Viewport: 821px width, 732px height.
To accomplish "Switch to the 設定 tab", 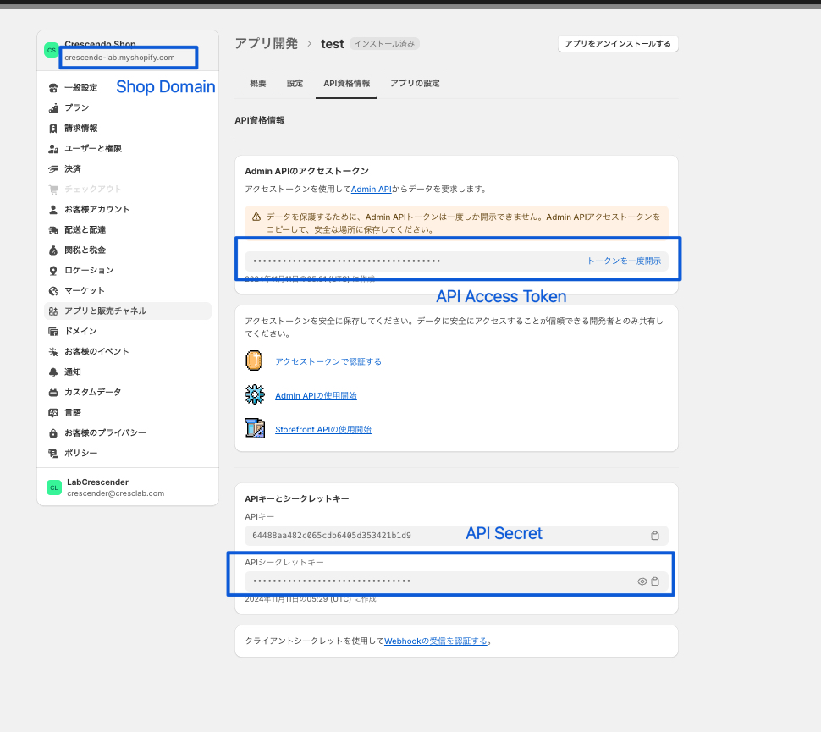I will pyautogui.click(x=295, y=84).
